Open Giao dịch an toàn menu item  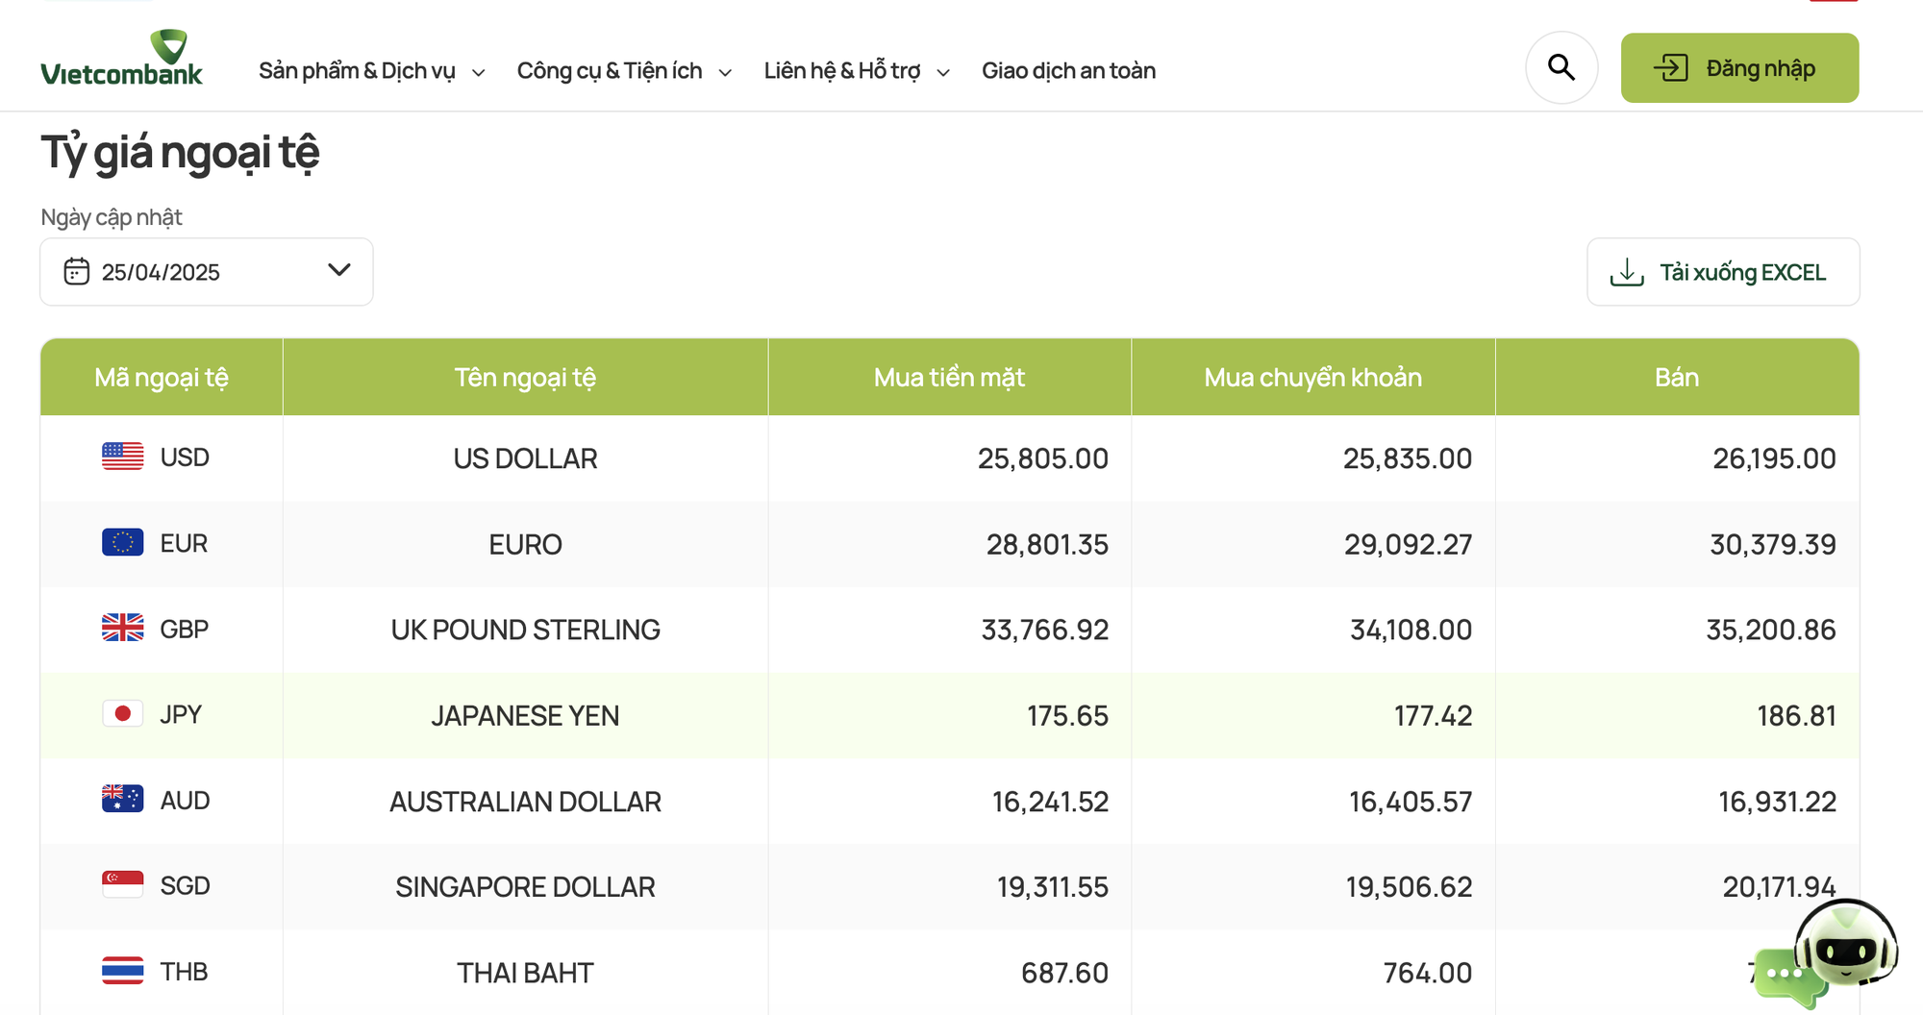(x=1068, y=71)
